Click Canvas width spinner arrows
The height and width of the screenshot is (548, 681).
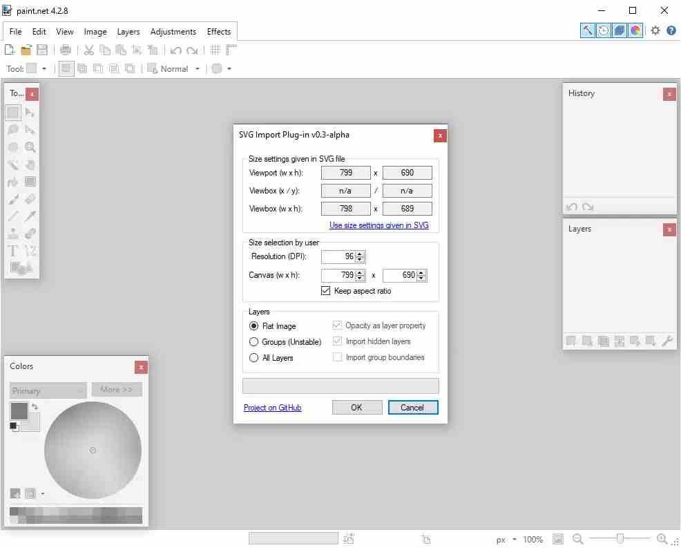(x=360, y=275)
